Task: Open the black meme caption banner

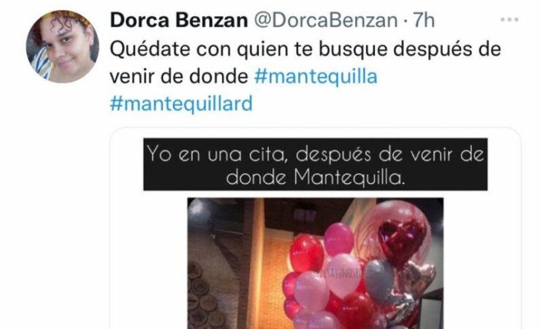Action: [315, 164]
